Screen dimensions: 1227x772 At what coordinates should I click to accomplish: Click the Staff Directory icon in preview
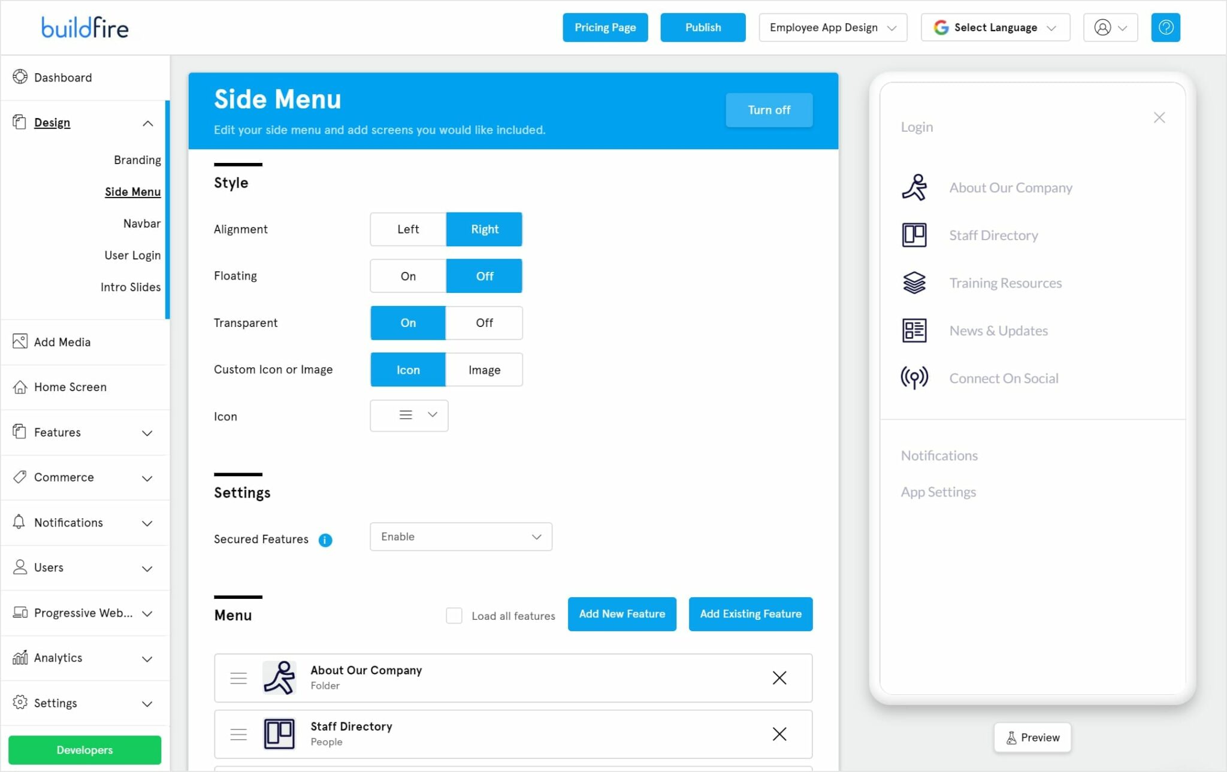click(913, 235)
